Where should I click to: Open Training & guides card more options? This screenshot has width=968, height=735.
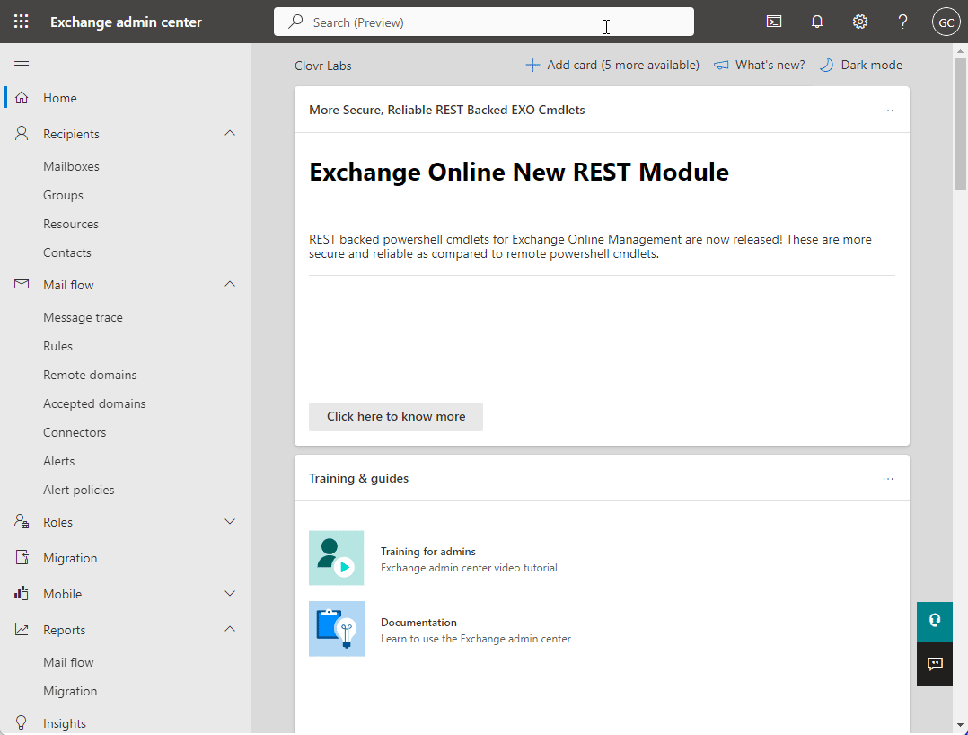click(x=888, y=479)
